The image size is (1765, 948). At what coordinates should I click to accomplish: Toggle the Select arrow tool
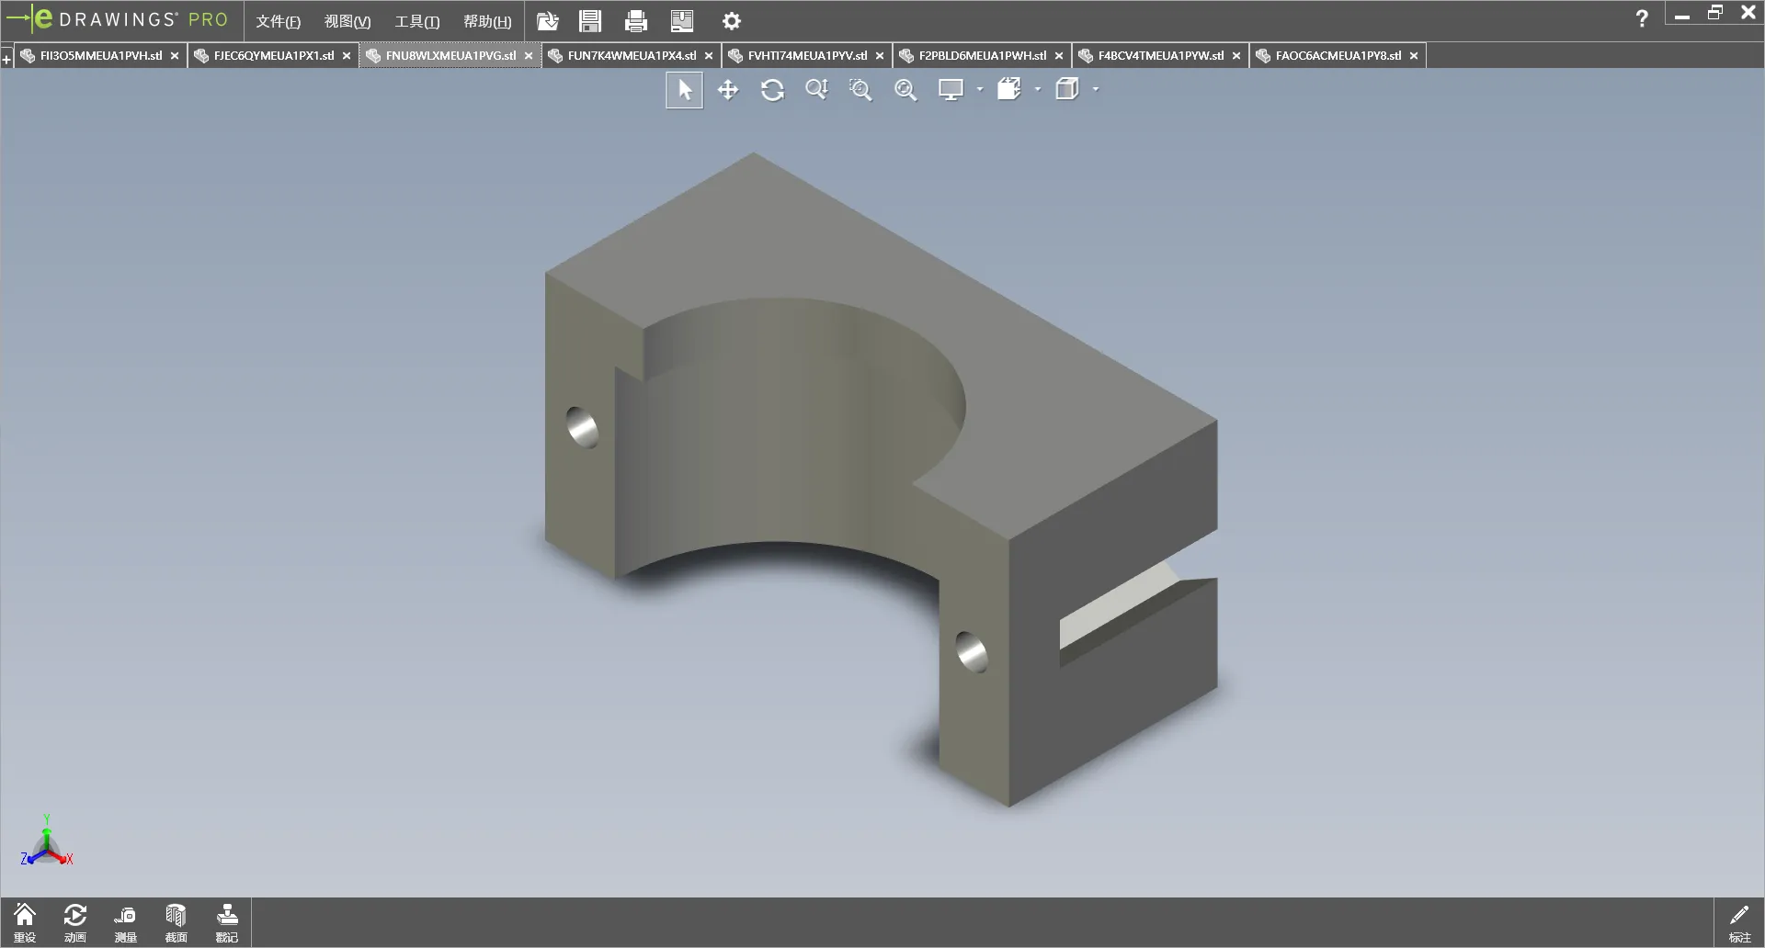click(684, 90)
